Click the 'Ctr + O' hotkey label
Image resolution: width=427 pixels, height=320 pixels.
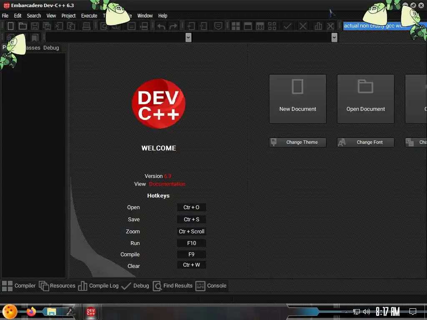click(191, 207)
